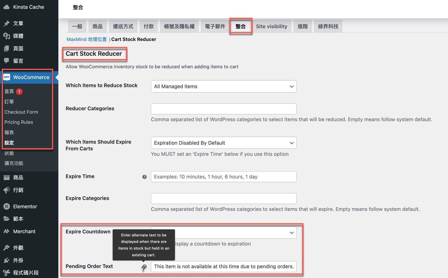Click the folder icon beside 範本

point(6,219)
